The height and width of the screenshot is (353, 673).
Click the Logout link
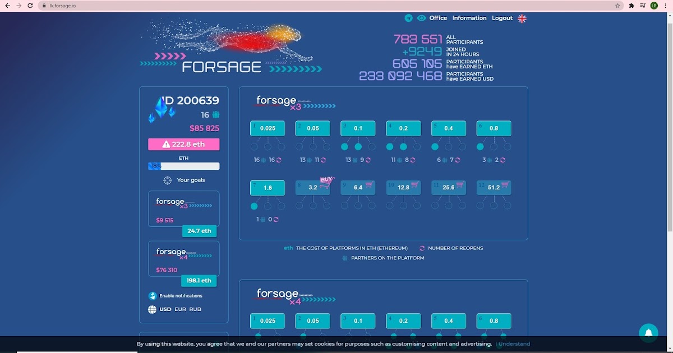coord(502,18)
